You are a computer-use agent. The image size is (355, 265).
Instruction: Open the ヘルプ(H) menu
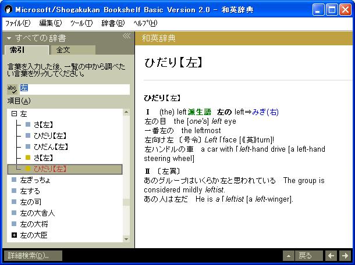coord(145,23)
